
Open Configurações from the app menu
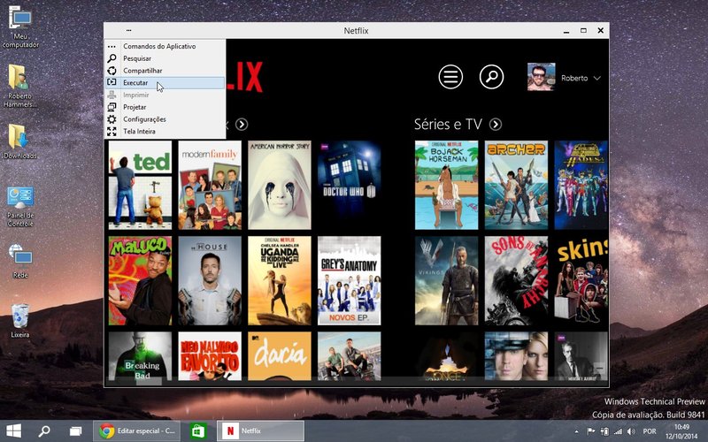pos(165,119)
